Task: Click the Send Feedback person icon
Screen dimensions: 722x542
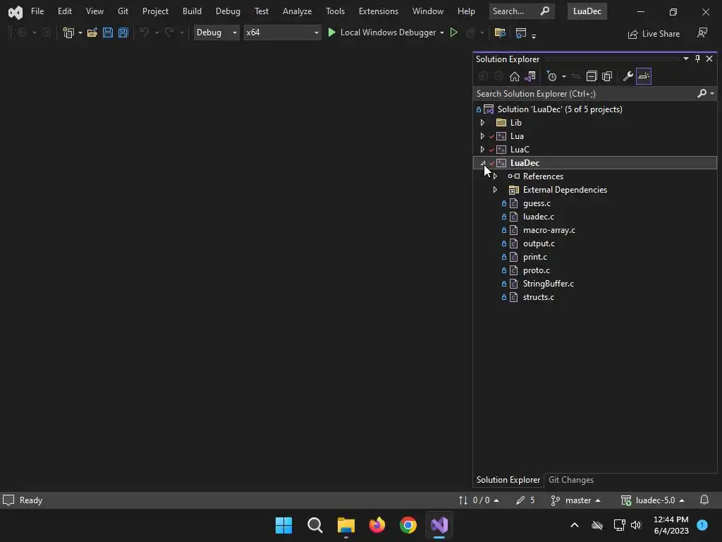Action: pos(702,33)
